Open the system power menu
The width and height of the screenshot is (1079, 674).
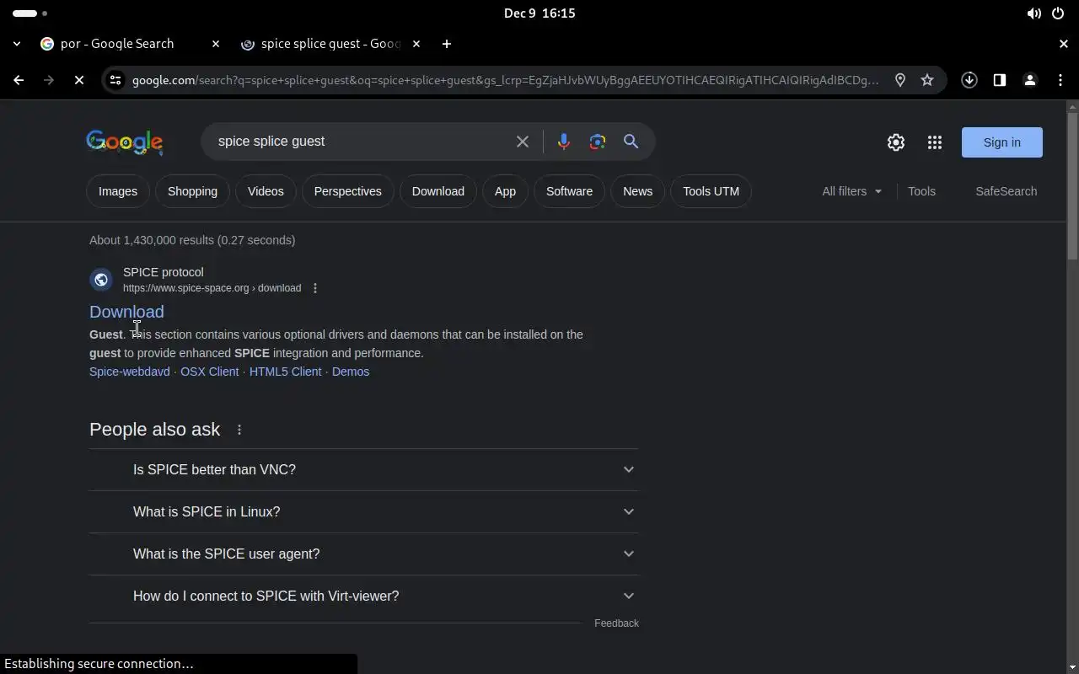[1058, 13]
